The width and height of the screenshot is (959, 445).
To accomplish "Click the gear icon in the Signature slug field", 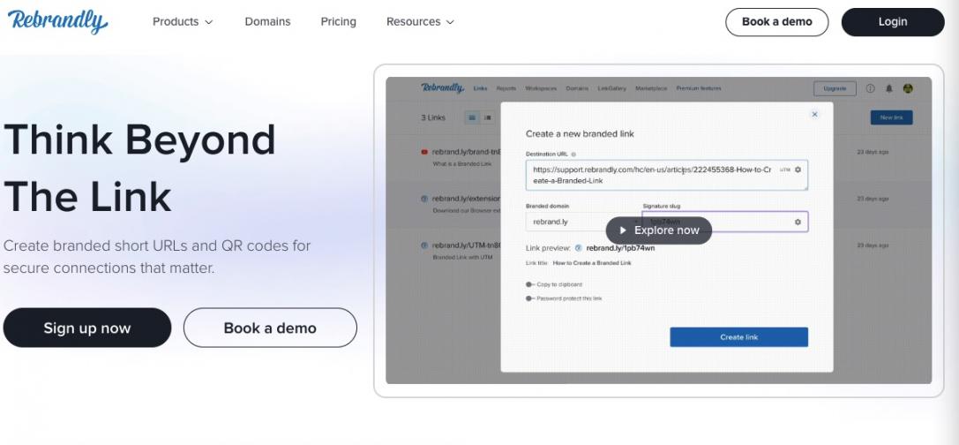I will point(798,222).
